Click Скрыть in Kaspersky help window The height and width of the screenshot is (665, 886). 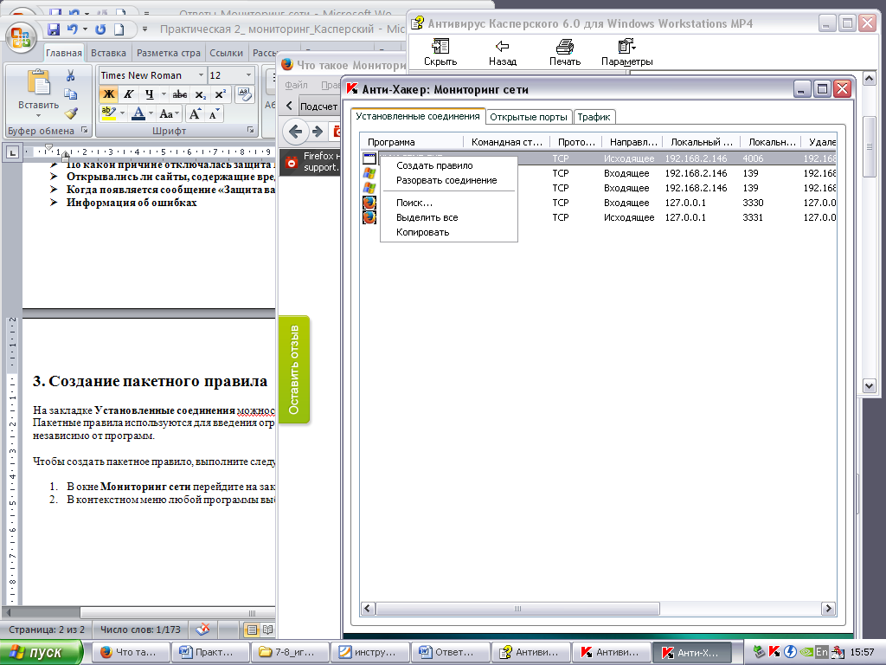440,53
